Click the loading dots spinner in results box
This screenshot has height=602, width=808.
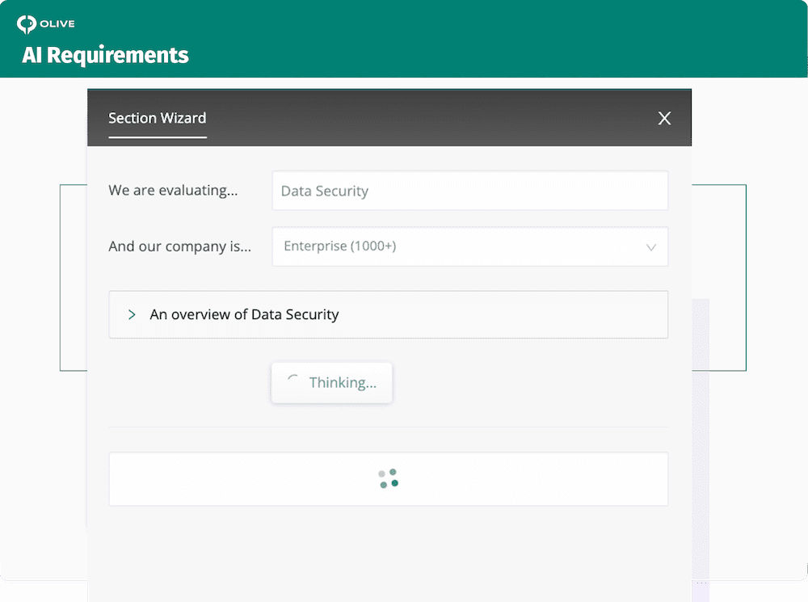click(x=388, y=478)
